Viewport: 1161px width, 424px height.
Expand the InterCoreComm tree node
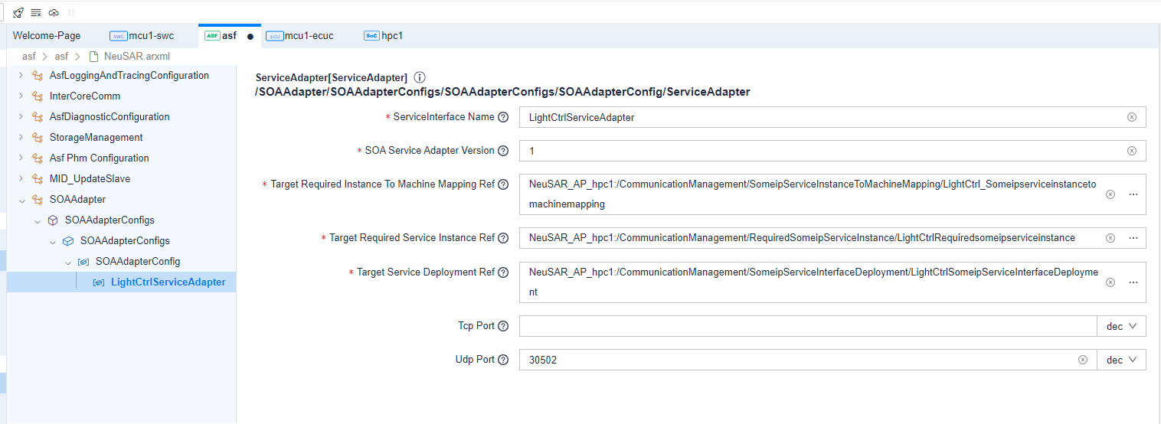[21, 96]
